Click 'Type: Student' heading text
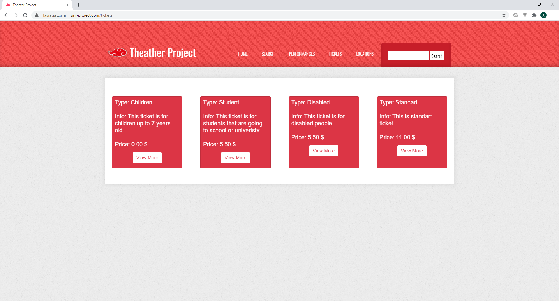 221,102
